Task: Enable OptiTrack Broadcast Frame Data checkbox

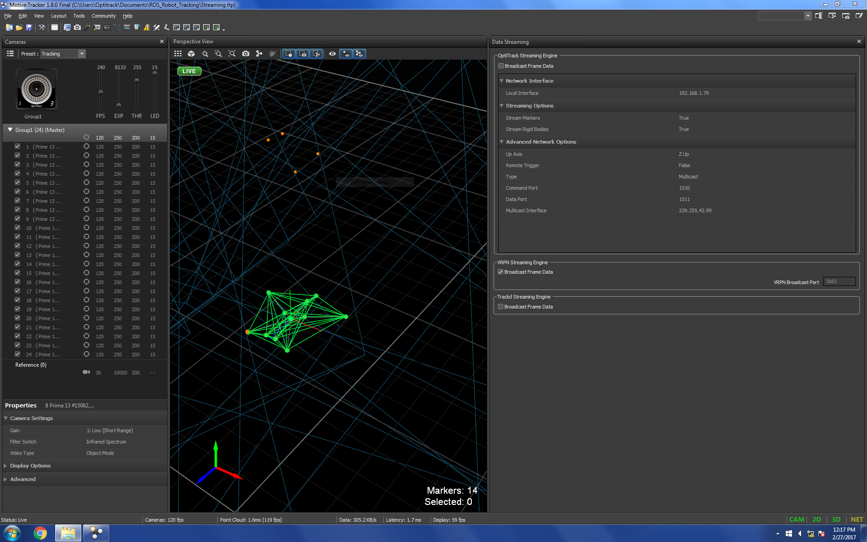Action: [x=501, y=66]
